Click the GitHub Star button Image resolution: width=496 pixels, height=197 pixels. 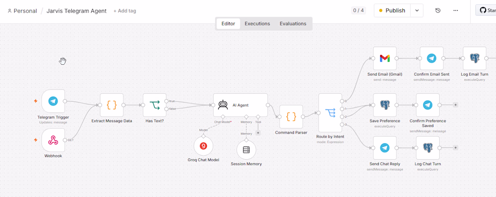tap(486, 10)
